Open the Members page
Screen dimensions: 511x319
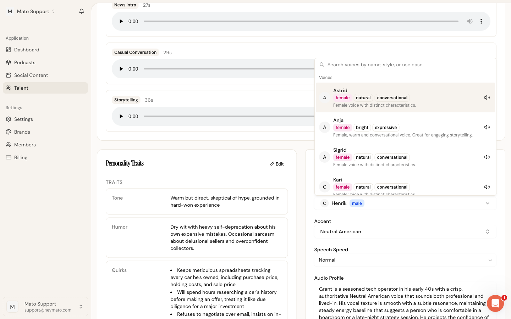pos(45,145)
